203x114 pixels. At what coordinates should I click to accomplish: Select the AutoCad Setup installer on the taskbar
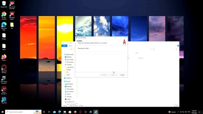pos(96,112)
